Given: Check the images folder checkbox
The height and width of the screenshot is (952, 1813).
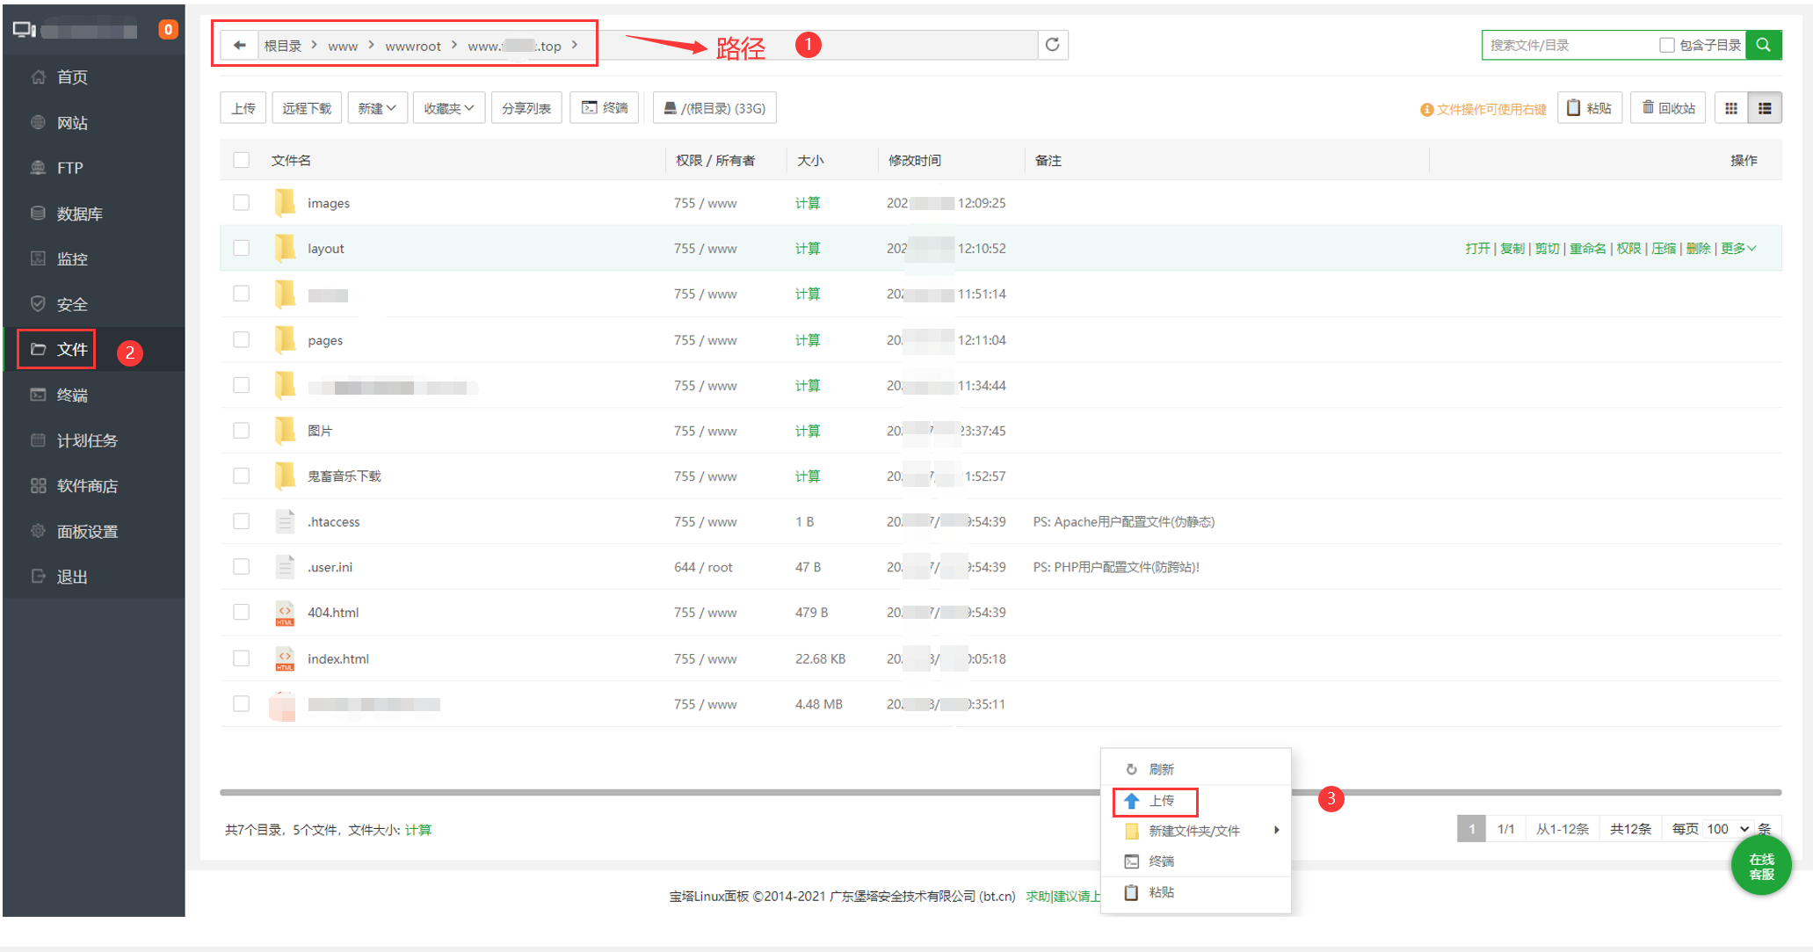Looking at the screenshot, I should click(241, 202).
